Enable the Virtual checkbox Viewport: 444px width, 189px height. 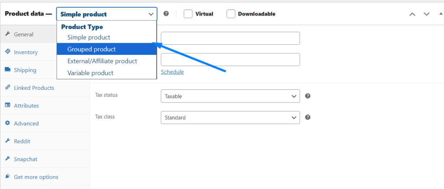(188, 14)
